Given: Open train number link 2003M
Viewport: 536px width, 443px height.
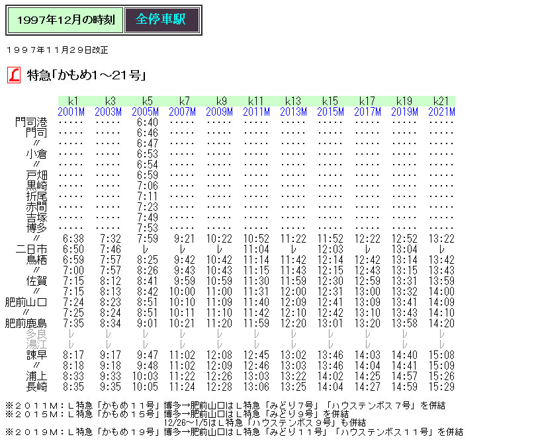Looking at the screenshot, I should pos(108,112).
